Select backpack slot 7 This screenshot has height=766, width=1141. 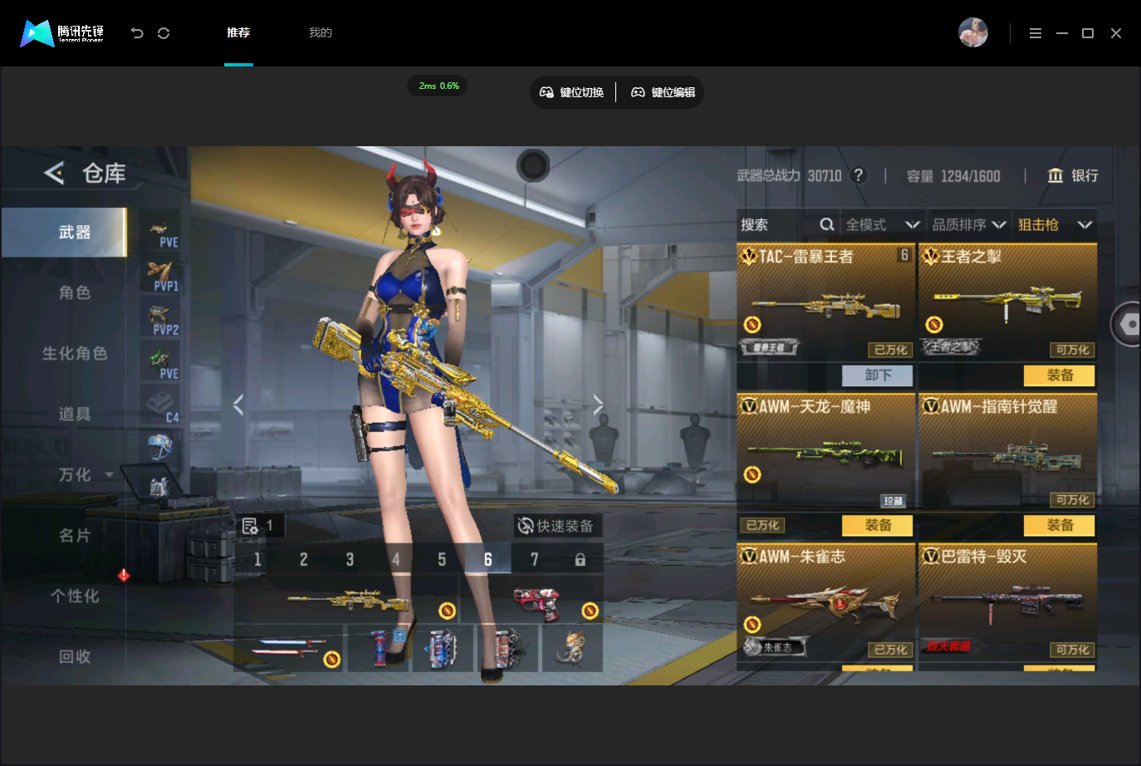coord(534,560)
